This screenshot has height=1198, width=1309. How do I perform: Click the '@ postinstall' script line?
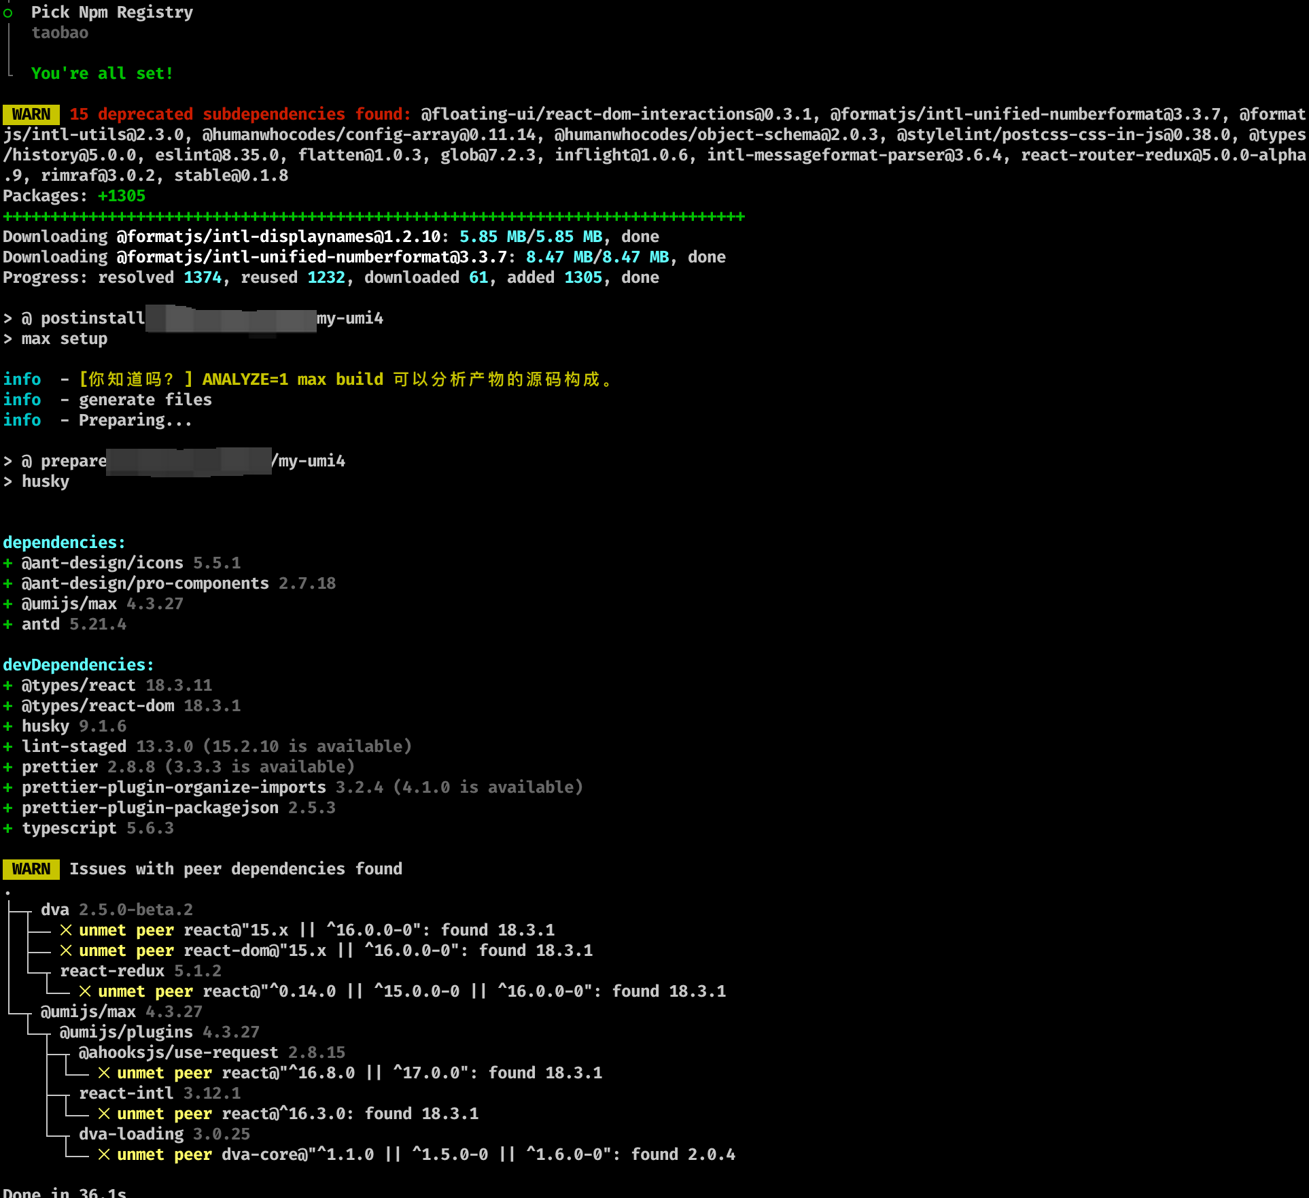tap(193, 318)
